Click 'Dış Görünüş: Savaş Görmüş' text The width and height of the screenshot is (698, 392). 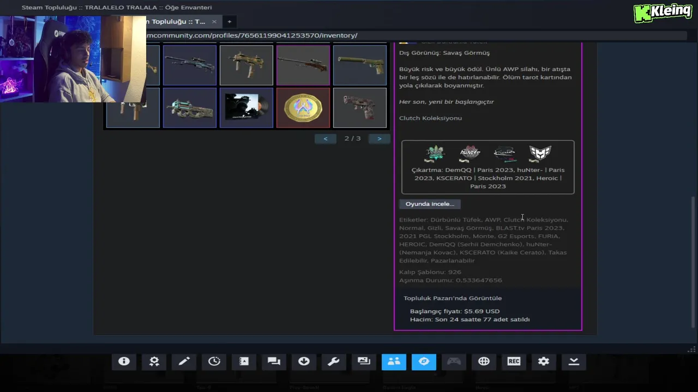[444, 53]
